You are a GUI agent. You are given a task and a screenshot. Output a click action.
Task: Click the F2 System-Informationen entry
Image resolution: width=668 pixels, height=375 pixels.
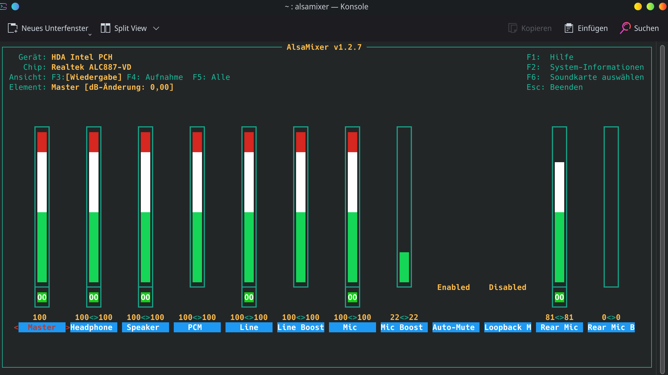click(x=585, y=67)
